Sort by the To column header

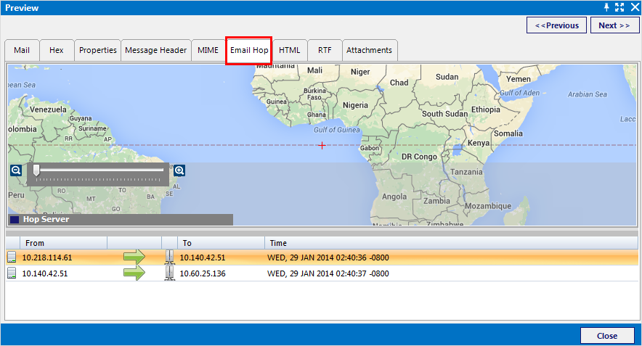pos(221,243)
